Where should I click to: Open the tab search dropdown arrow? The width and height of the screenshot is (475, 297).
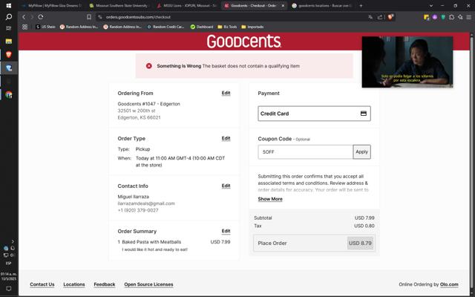(x=431, y=5)
